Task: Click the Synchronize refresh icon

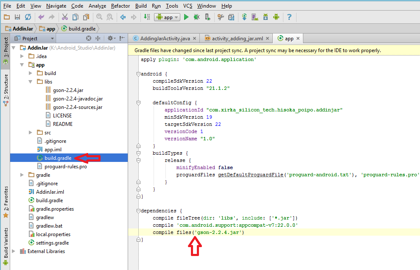Action: click(x=28, y=17)
